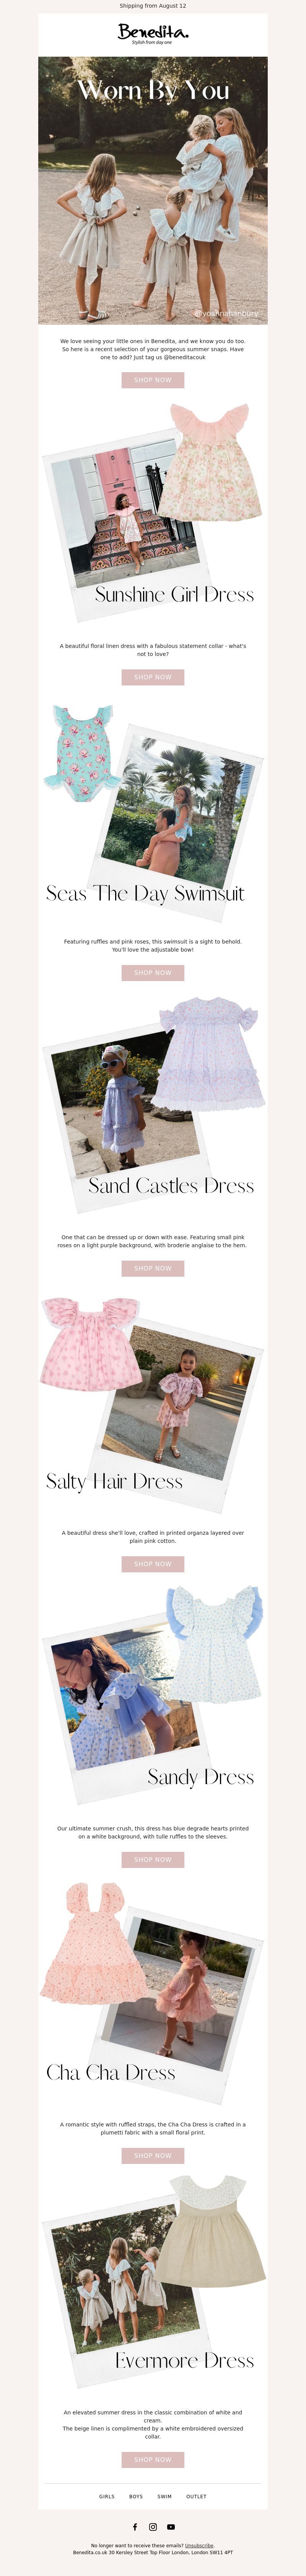Select the SWIM footer menu link
The width and height of the screenshot is (306, 2576).
[x=164, y=2496]
